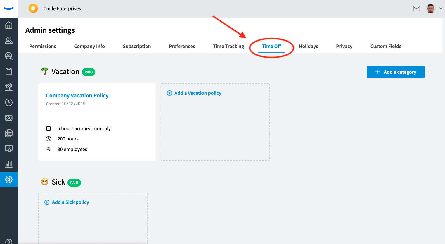Image resolution: width=445 pixels, height=244 pixels.
Task: Open the Home icon in sidebar
Action: coord(9,25)
